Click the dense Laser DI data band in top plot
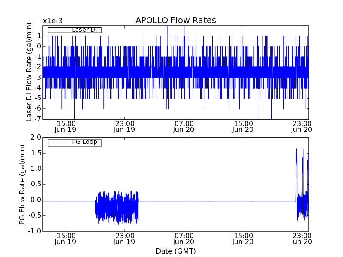The width and height of the screenshot is (343, 257). (x=175, y=72)
